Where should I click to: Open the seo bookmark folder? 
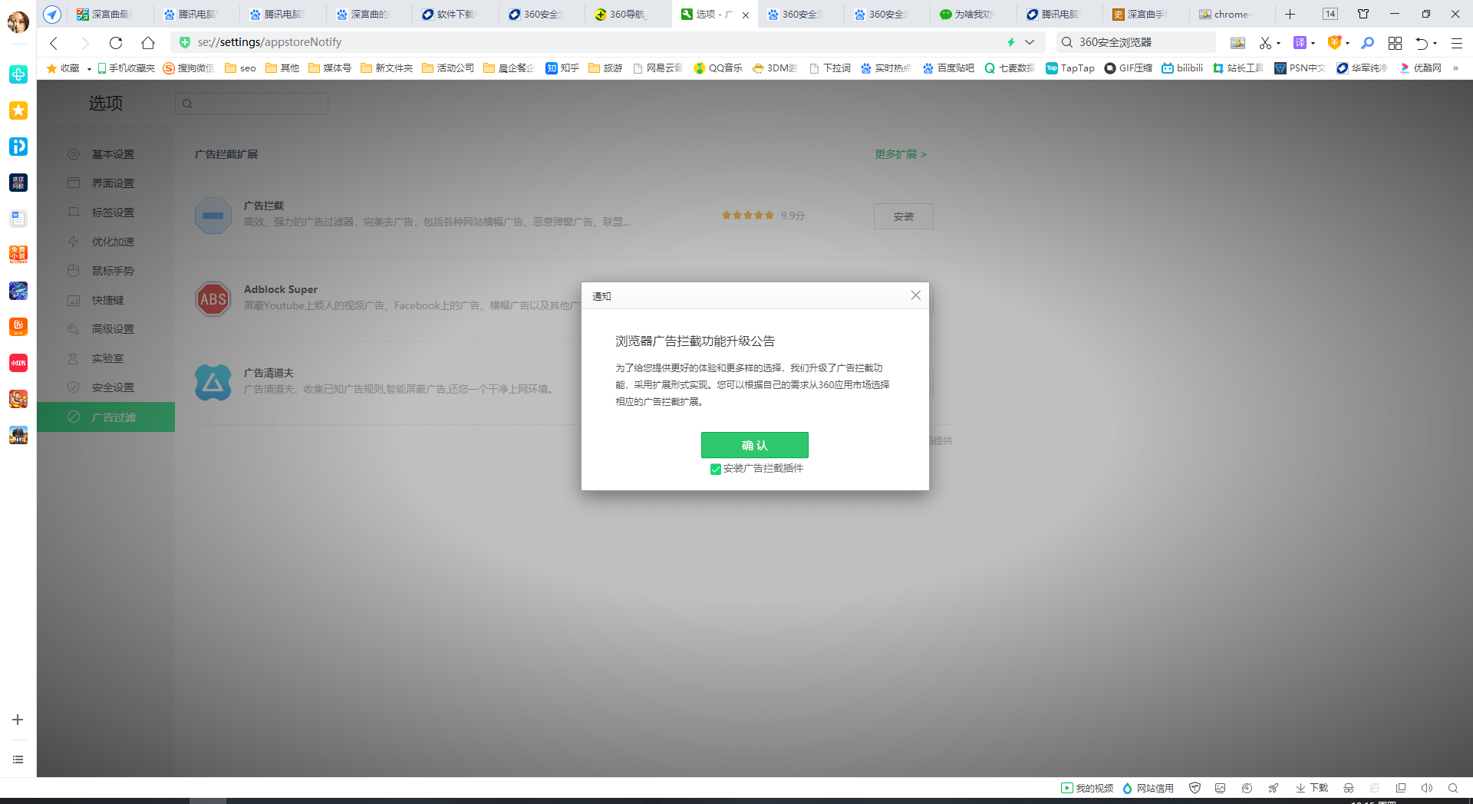[x=240, y=68]
